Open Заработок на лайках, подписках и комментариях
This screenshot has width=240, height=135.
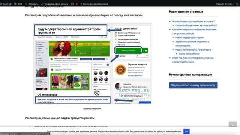pos(192,43)
